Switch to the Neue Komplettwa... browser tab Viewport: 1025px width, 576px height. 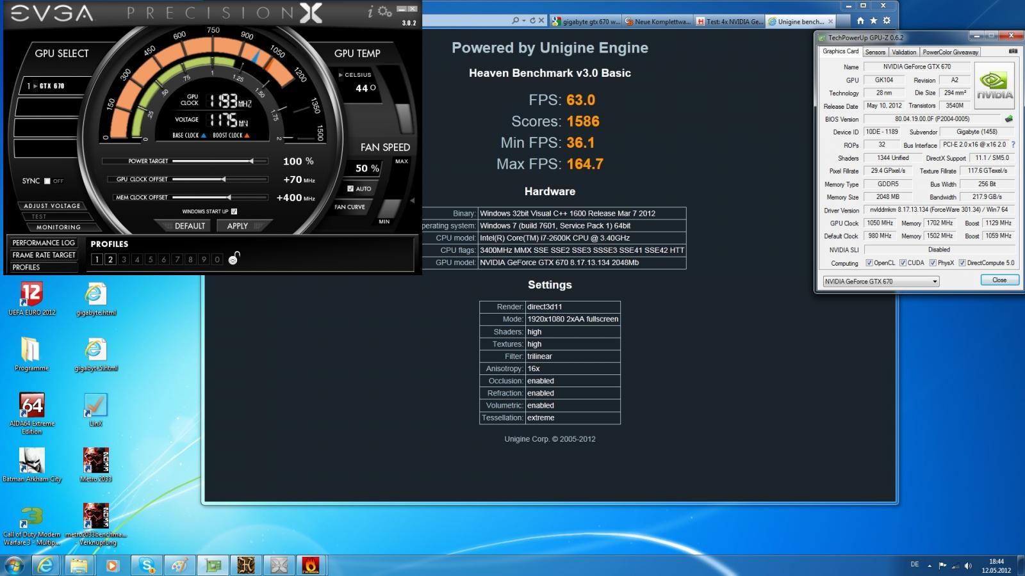pos(659,22)
